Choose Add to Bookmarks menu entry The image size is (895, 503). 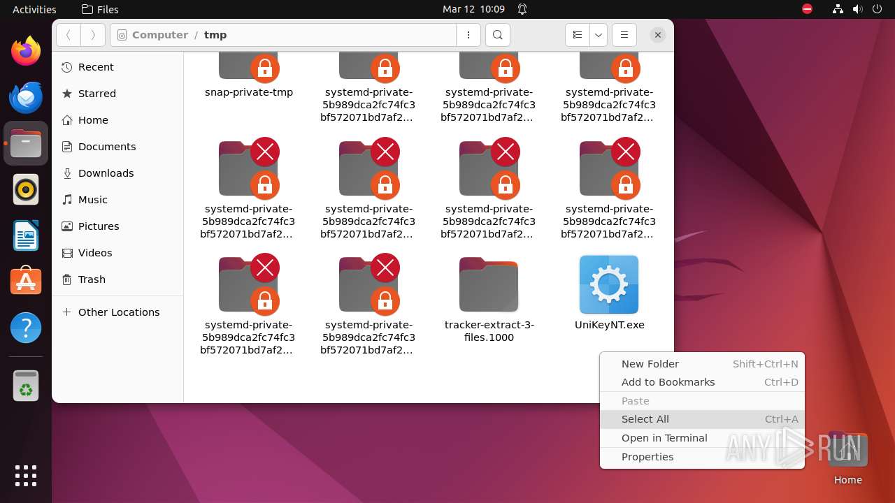click(702, 382)
